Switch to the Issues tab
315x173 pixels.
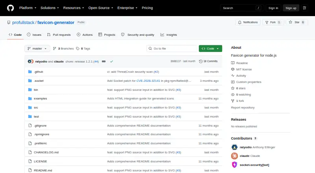34,35
